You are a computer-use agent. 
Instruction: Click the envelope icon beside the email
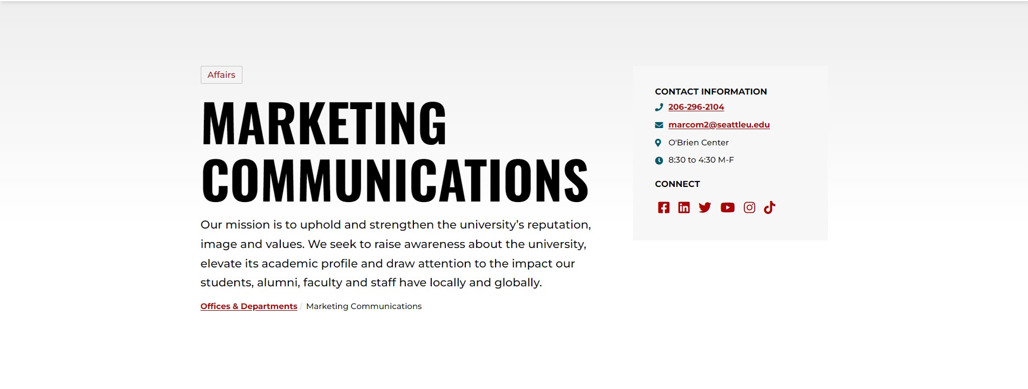coord(659,125)
